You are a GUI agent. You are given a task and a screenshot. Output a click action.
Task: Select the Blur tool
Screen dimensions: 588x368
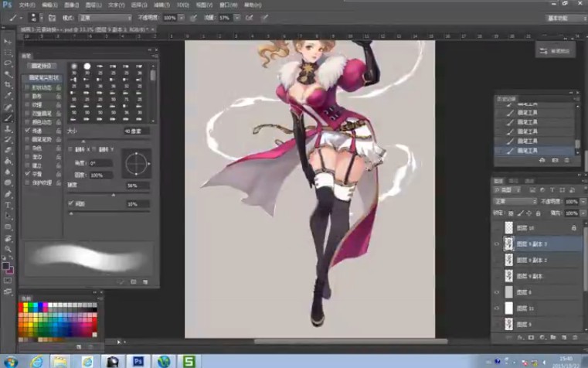(x=8, y=172)
